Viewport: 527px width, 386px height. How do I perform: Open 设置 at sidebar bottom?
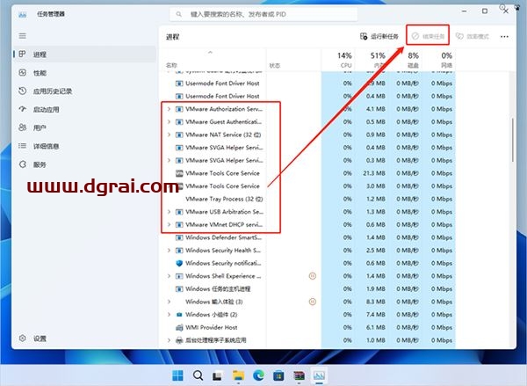84,339
